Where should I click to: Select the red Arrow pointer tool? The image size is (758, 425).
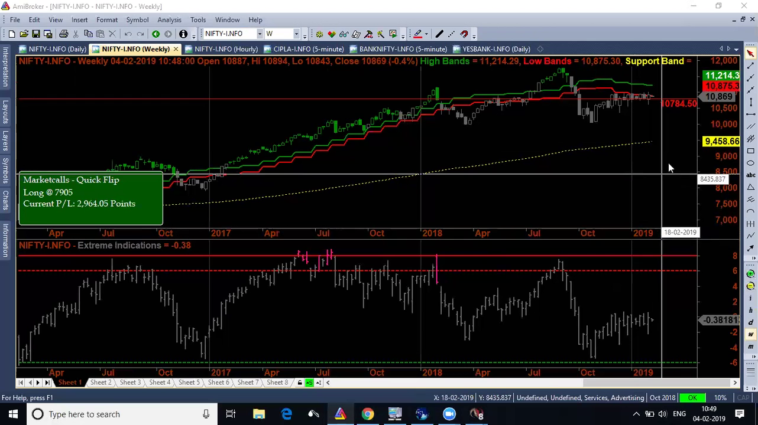[750, 53]
